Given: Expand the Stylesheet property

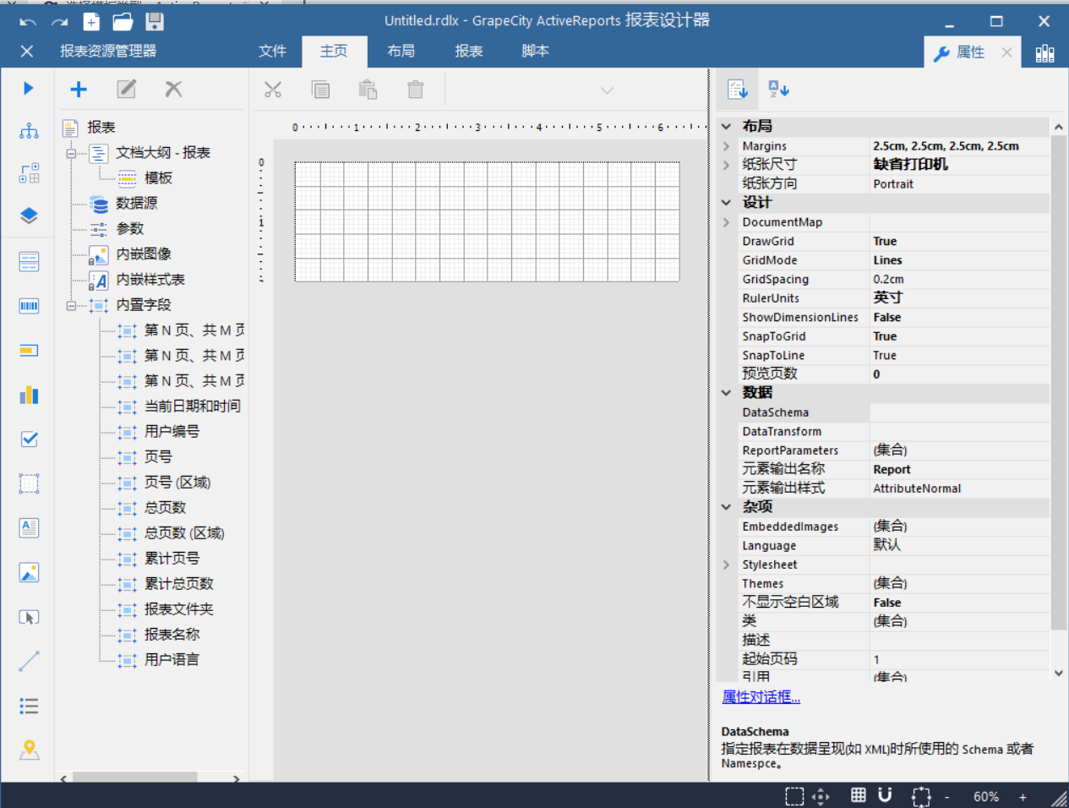Looking at the screenshot, I should click(726, 565).
